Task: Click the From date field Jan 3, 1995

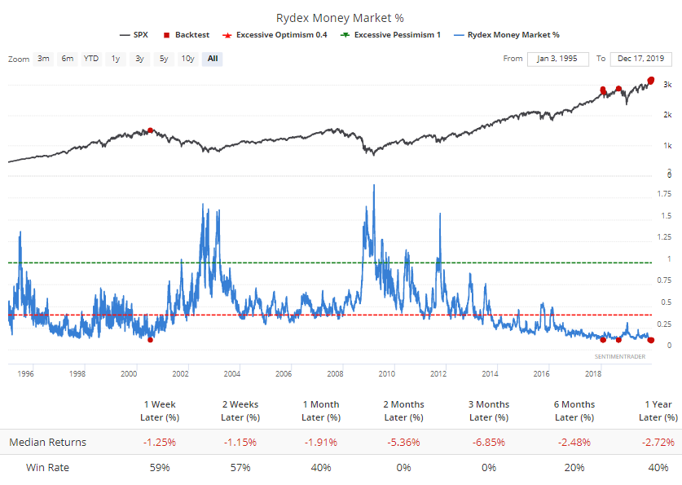Action: (557, 59)
